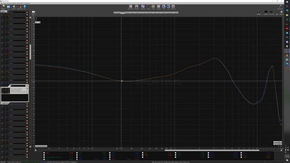Toggle the top checkbox in the fourth legend column
290x163 pixels.
click(143, 153)
